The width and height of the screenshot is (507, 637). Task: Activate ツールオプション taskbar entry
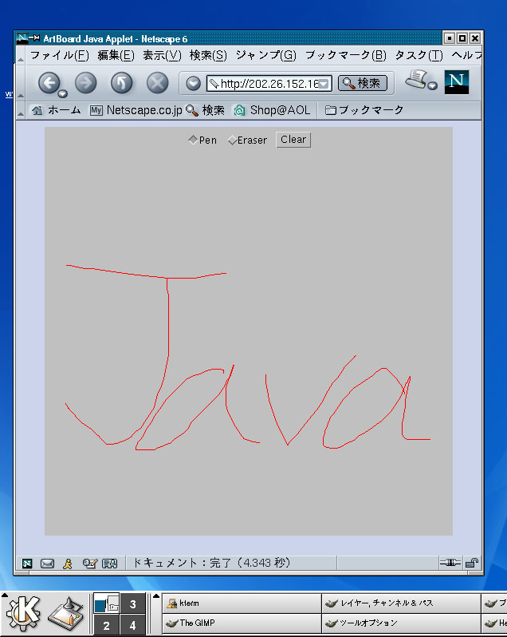(x=401, y=623)
